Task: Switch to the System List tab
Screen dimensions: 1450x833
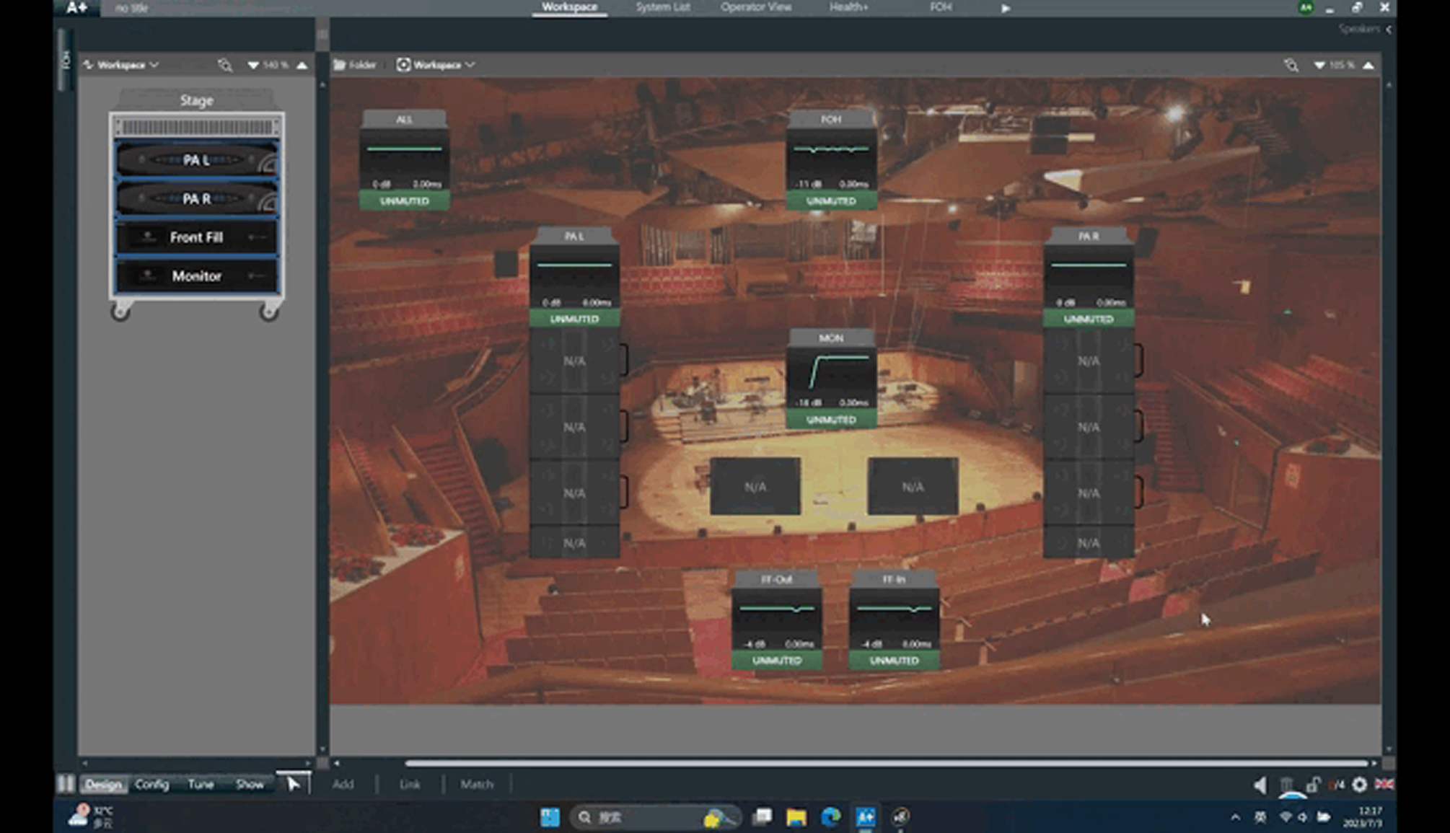Action: pos(662,7)
